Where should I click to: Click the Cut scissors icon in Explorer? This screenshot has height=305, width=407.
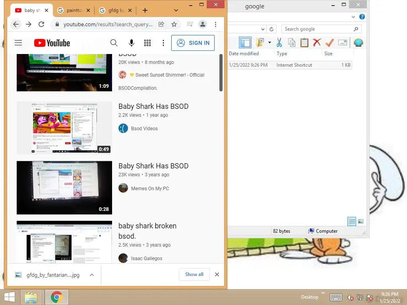(x=279, y=42)
